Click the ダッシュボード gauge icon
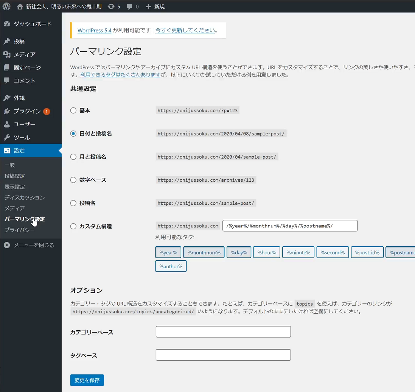The image size is (415, 392). (x=7, y=24)
